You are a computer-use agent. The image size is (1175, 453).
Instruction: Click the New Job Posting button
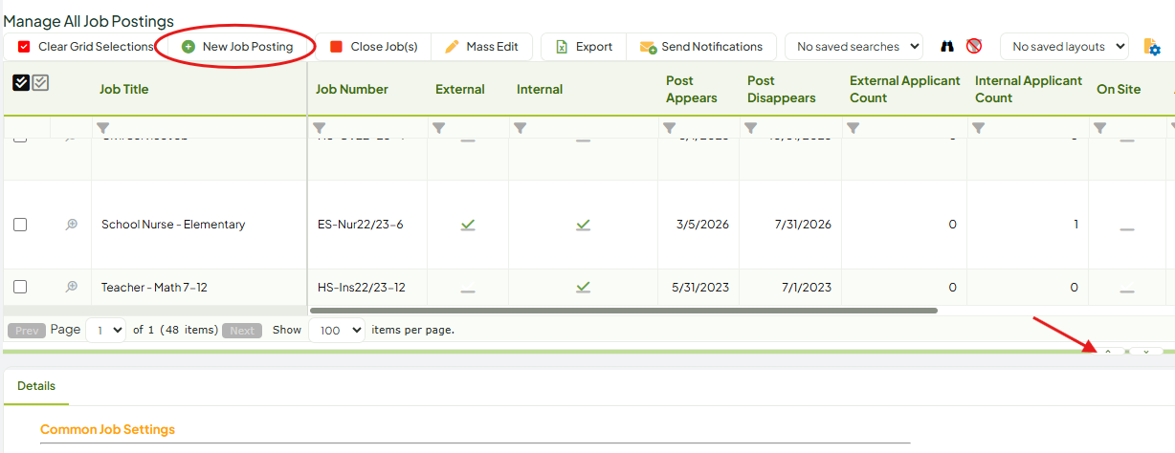click(x=237, y=46)
